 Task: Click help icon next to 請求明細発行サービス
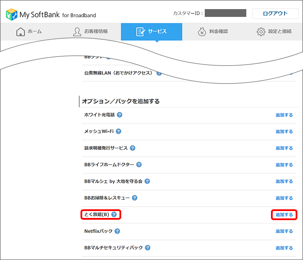coord(132,148)
